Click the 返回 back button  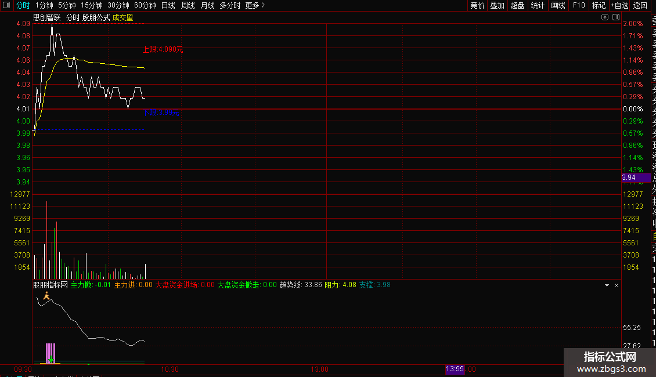click(640, 5)
